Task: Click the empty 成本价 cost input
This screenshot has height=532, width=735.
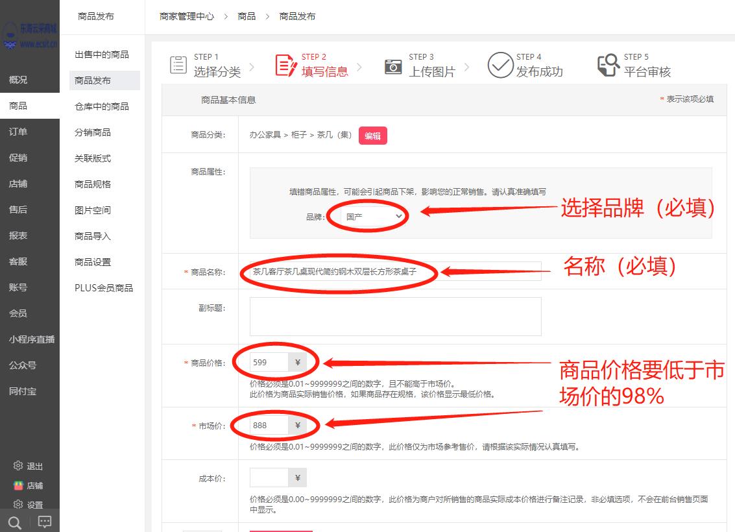Action: click(269, 478)
